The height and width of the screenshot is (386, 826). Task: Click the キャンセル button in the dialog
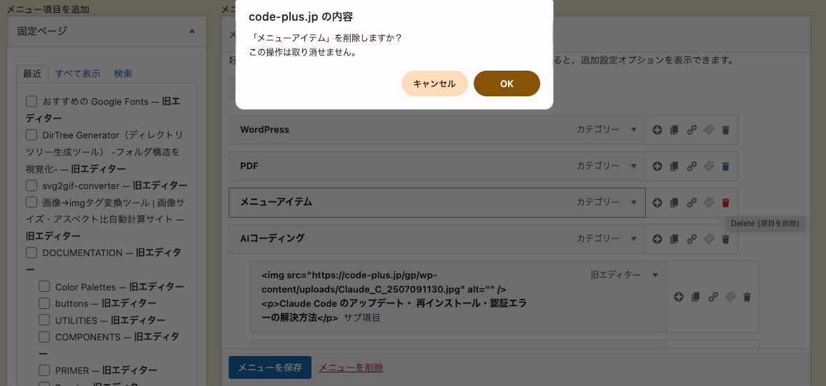click(434, 83)
